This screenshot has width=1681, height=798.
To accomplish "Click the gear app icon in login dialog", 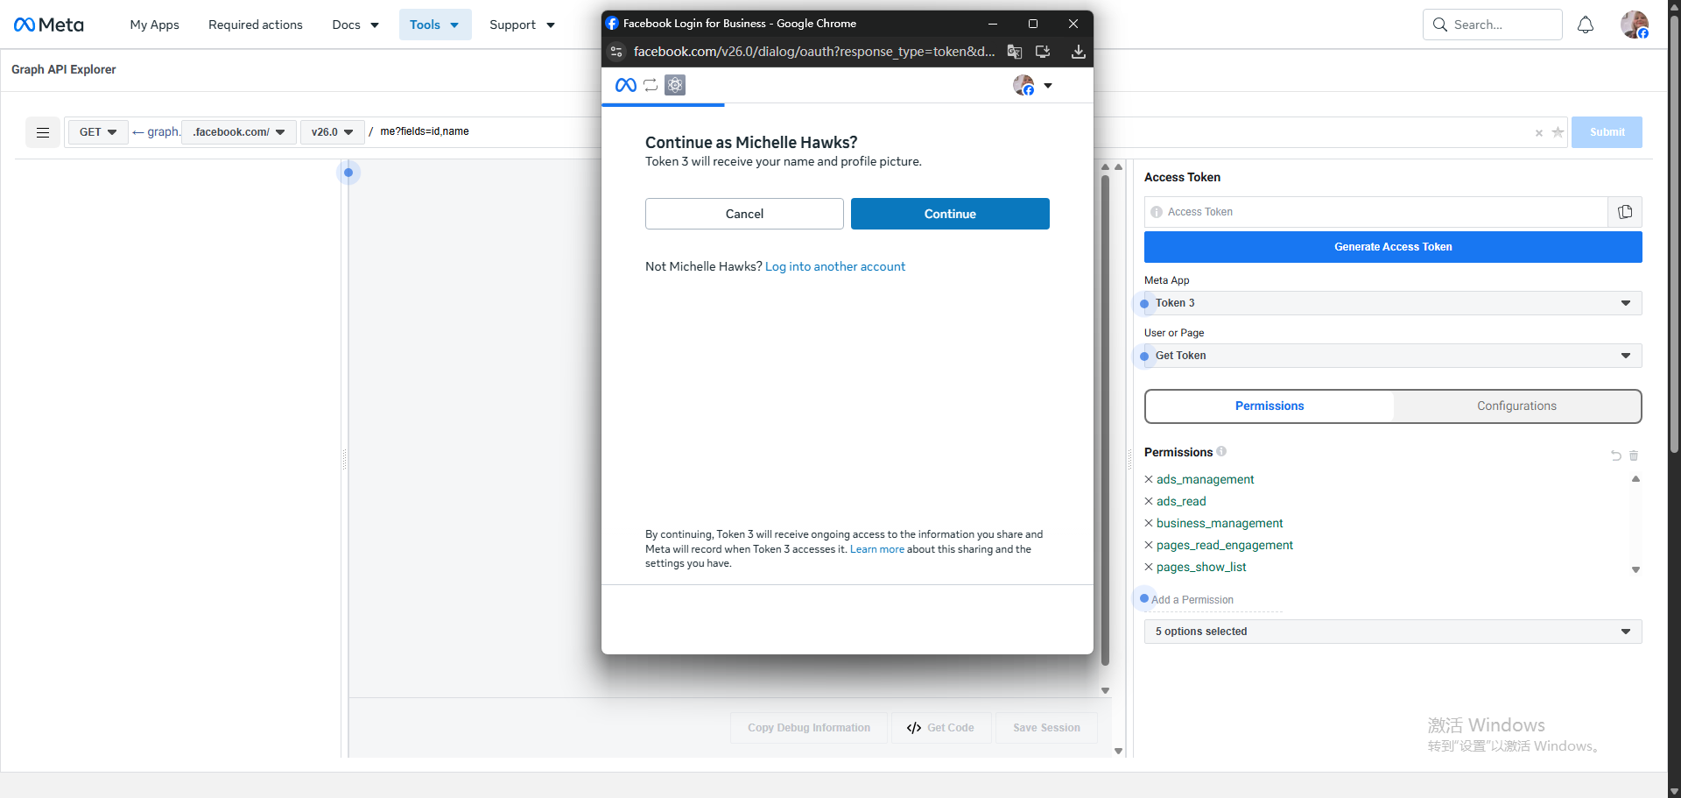I will point(675,85).
